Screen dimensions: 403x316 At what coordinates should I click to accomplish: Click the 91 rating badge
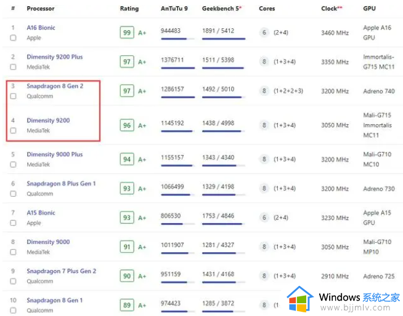tap(127, 247)
